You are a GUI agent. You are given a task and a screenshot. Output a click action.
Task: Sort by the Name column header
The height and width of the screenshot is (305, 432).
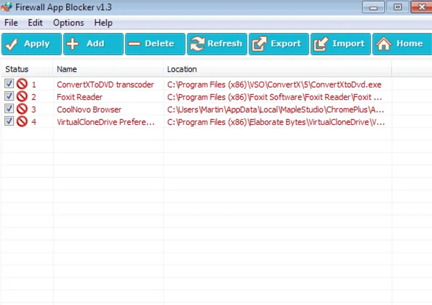[108, 69]
